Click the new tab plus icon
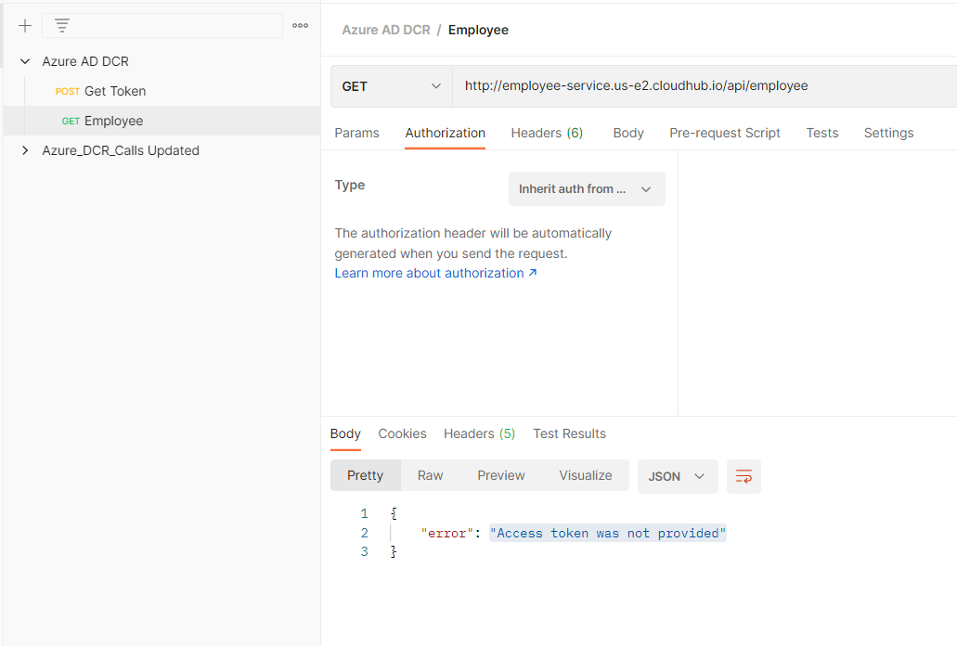957x646 pixels. pyautogui.click(x=24, y=25)
